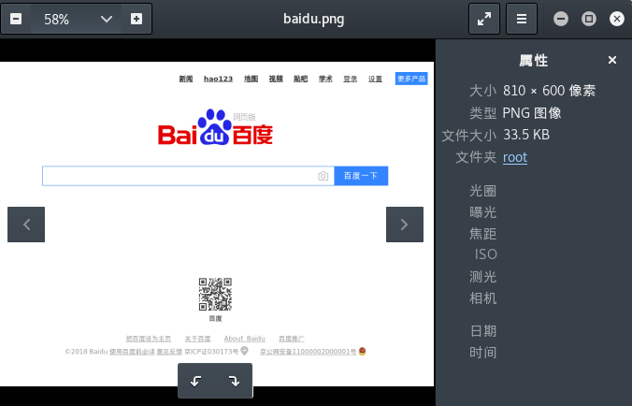
Task: Rotate the image clockwise
Action: pyautogui.click(x=234, y=381)
